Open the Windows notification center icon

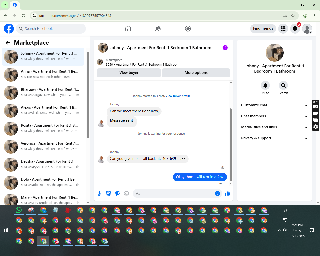312,230
